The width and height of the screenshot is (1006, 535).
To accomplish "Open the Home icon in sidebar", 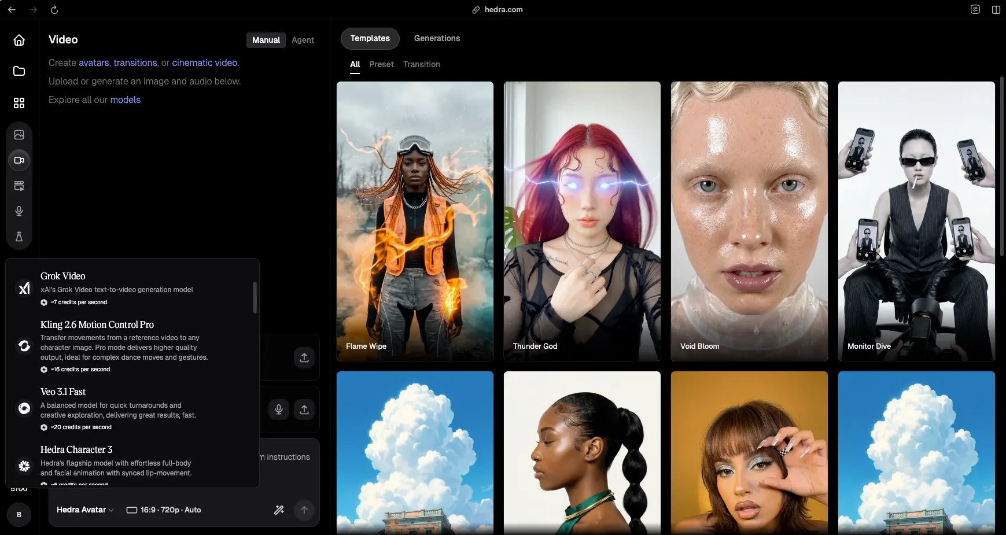I will tap(19, 40).
